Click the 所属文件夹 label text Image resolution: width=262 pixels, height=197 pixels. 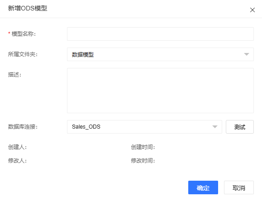point(23,54)
